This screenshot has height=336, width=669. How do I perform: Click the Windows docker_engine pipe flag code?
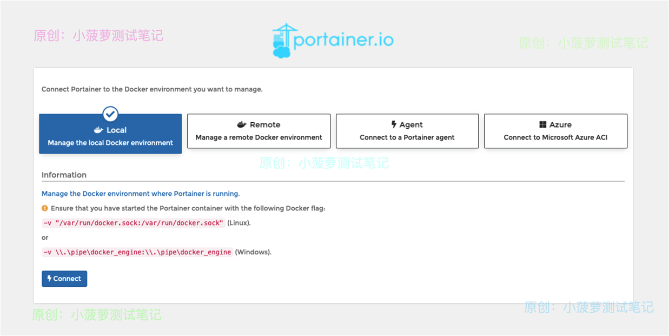coord(137,252)
